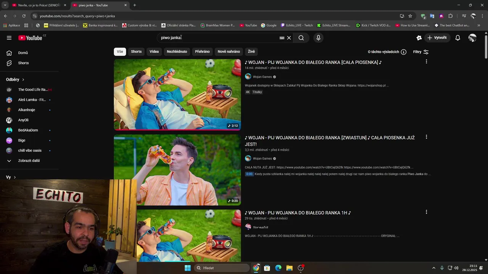Open the Echito_LIVE - Twitch bookmark
The height and width of the screenshot is (274, 488).
click(x=297, y=25)
